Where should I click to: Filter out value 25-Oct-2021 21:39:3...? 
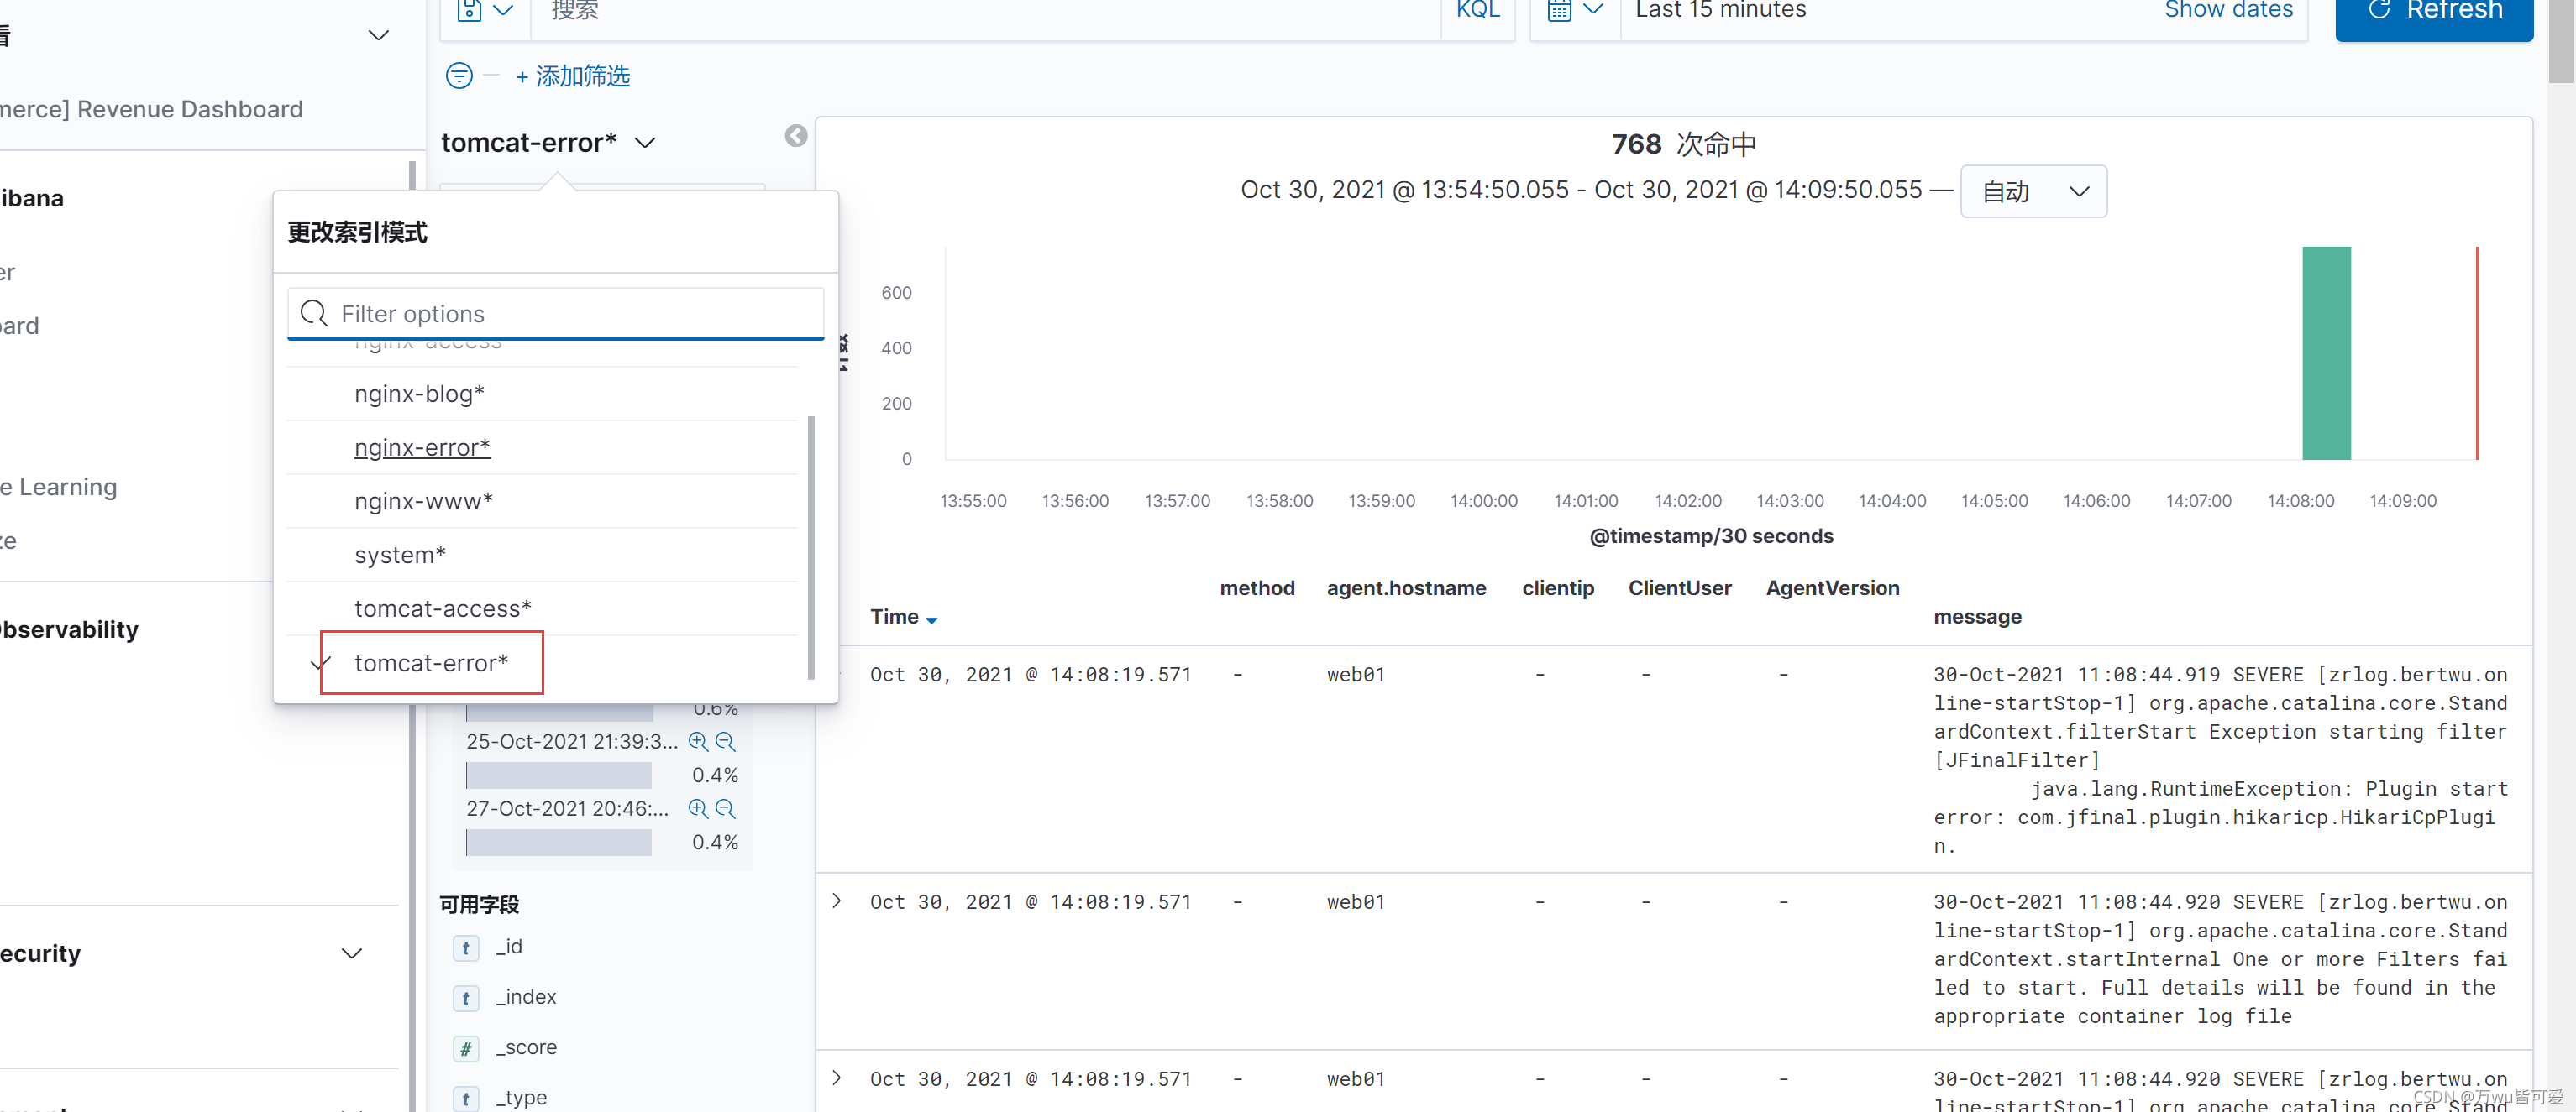(726, 741)
